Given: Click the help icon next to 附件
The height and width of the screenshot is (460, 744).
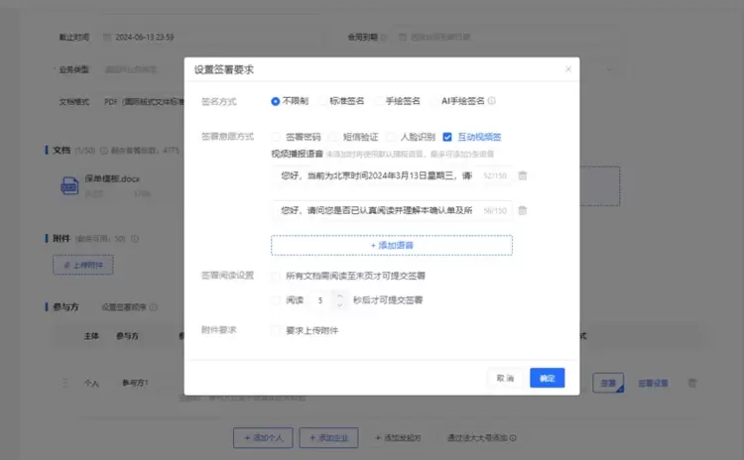Looking at the screenshot, I should coord(135,239).
